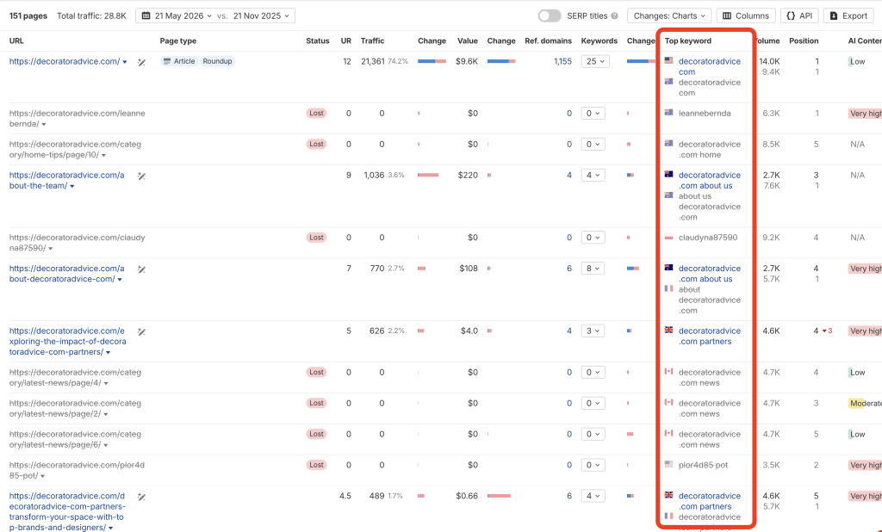Click the US flag beside top keyword decoratoradvice com

coord(668,60)
